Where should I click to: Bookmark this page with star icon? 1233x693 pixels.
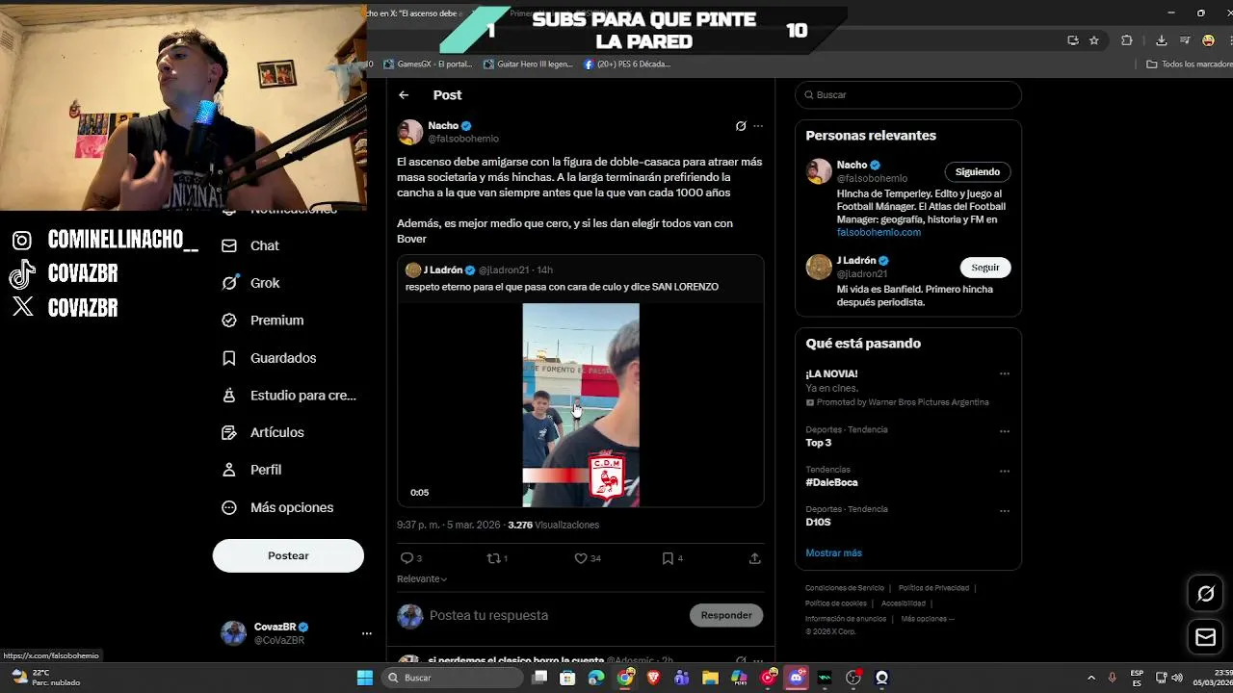(x=1094, y=40)
